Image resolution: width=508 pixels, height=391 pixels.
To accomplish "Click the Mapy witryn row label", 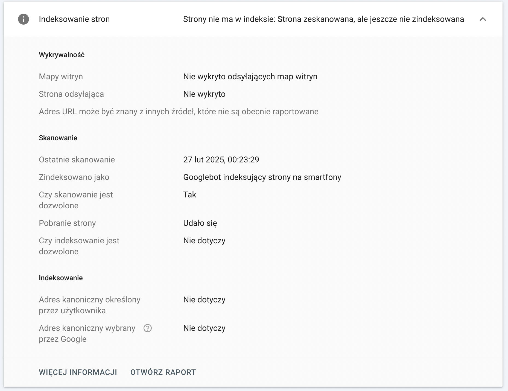I will point(61,76).
